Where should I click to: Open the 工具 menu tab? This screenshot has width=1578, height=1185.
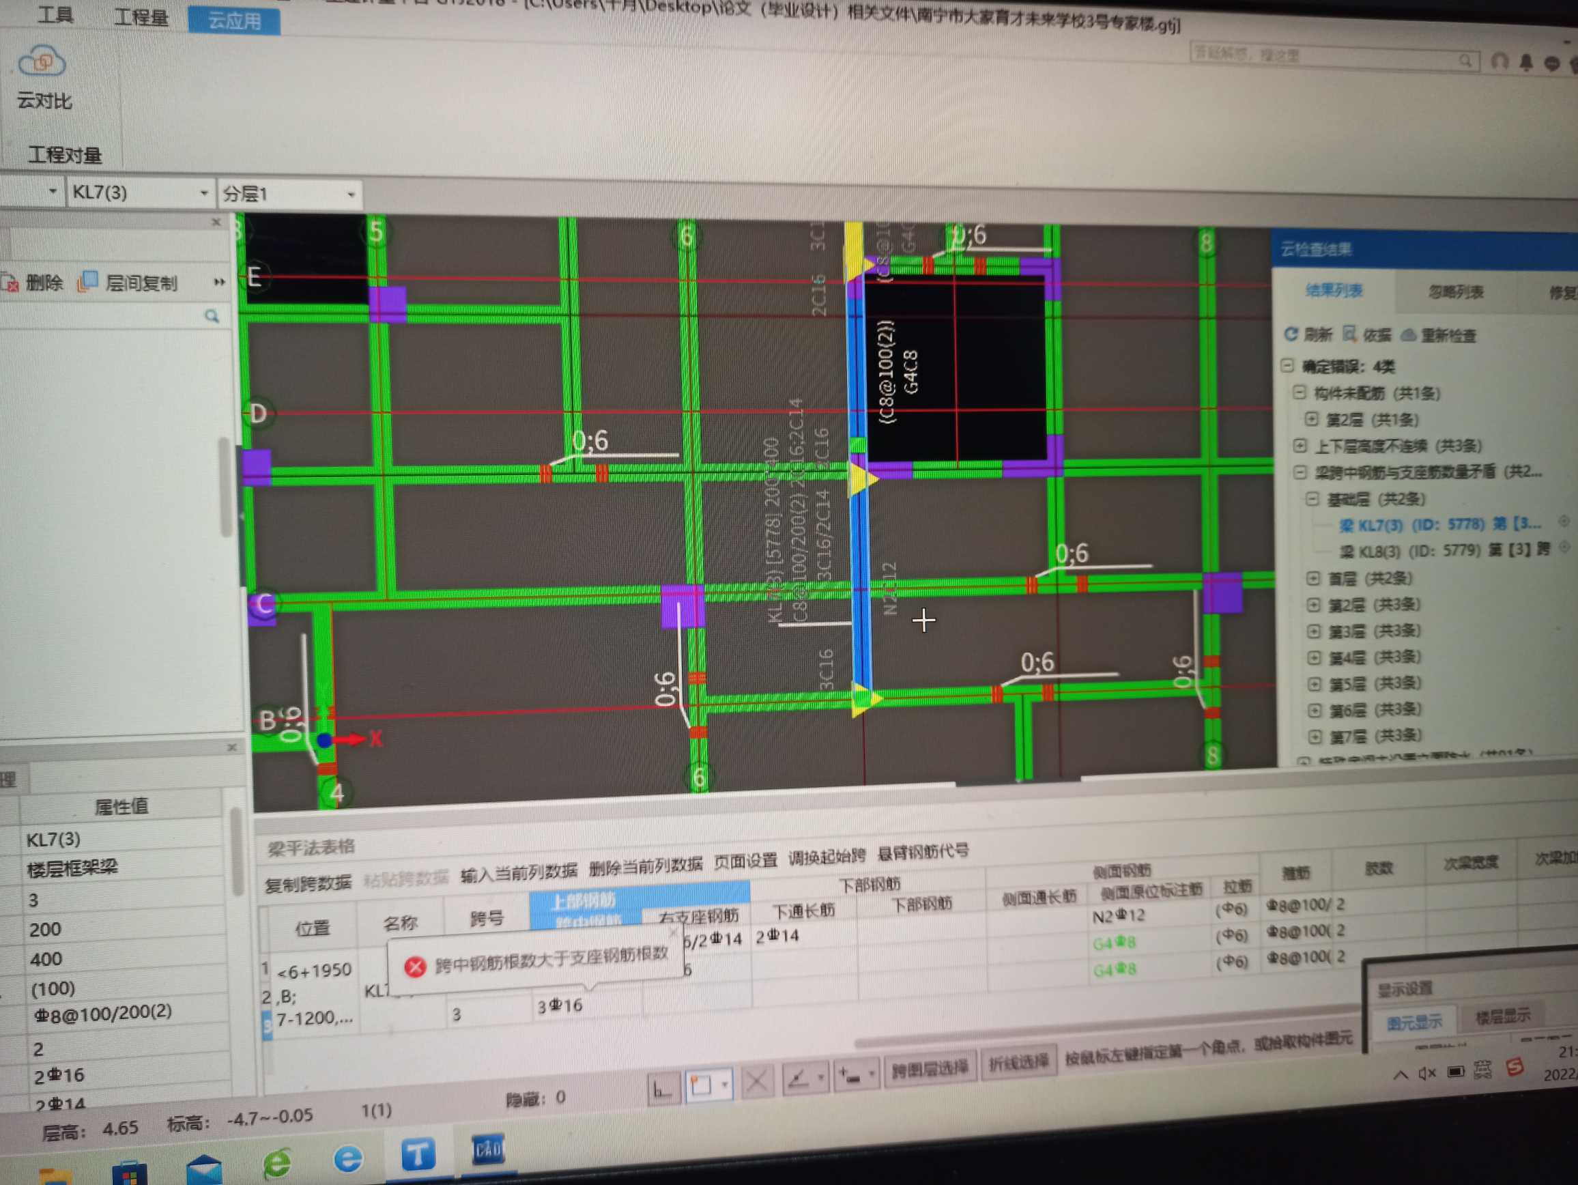tap(56, 14)
